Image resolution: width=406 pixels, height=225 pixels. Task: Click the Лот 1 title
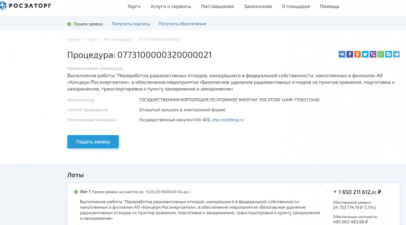point(85,192)
